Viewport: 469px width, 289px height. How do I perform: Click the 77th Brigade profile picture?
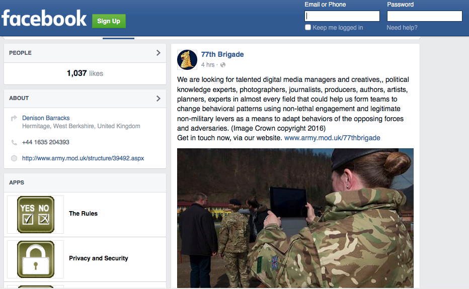tap(187, 60)
